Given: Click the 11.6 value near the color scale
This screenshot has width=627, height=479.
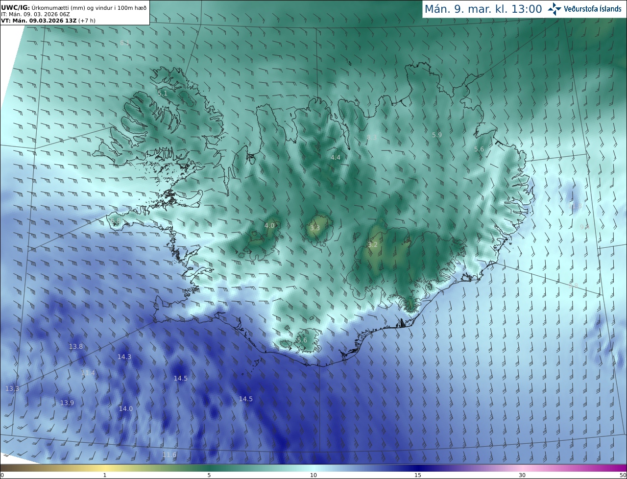Looking at the screenshot, I should 169,455.
